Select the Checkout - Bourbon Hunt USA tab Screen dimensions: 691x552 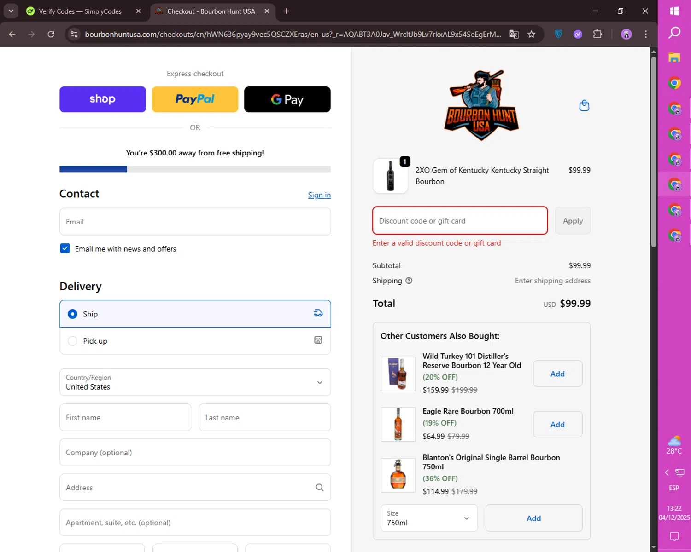pos(211,11)
